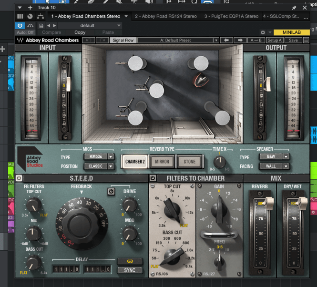Open the Waves hamburger menu

point(306,40)
